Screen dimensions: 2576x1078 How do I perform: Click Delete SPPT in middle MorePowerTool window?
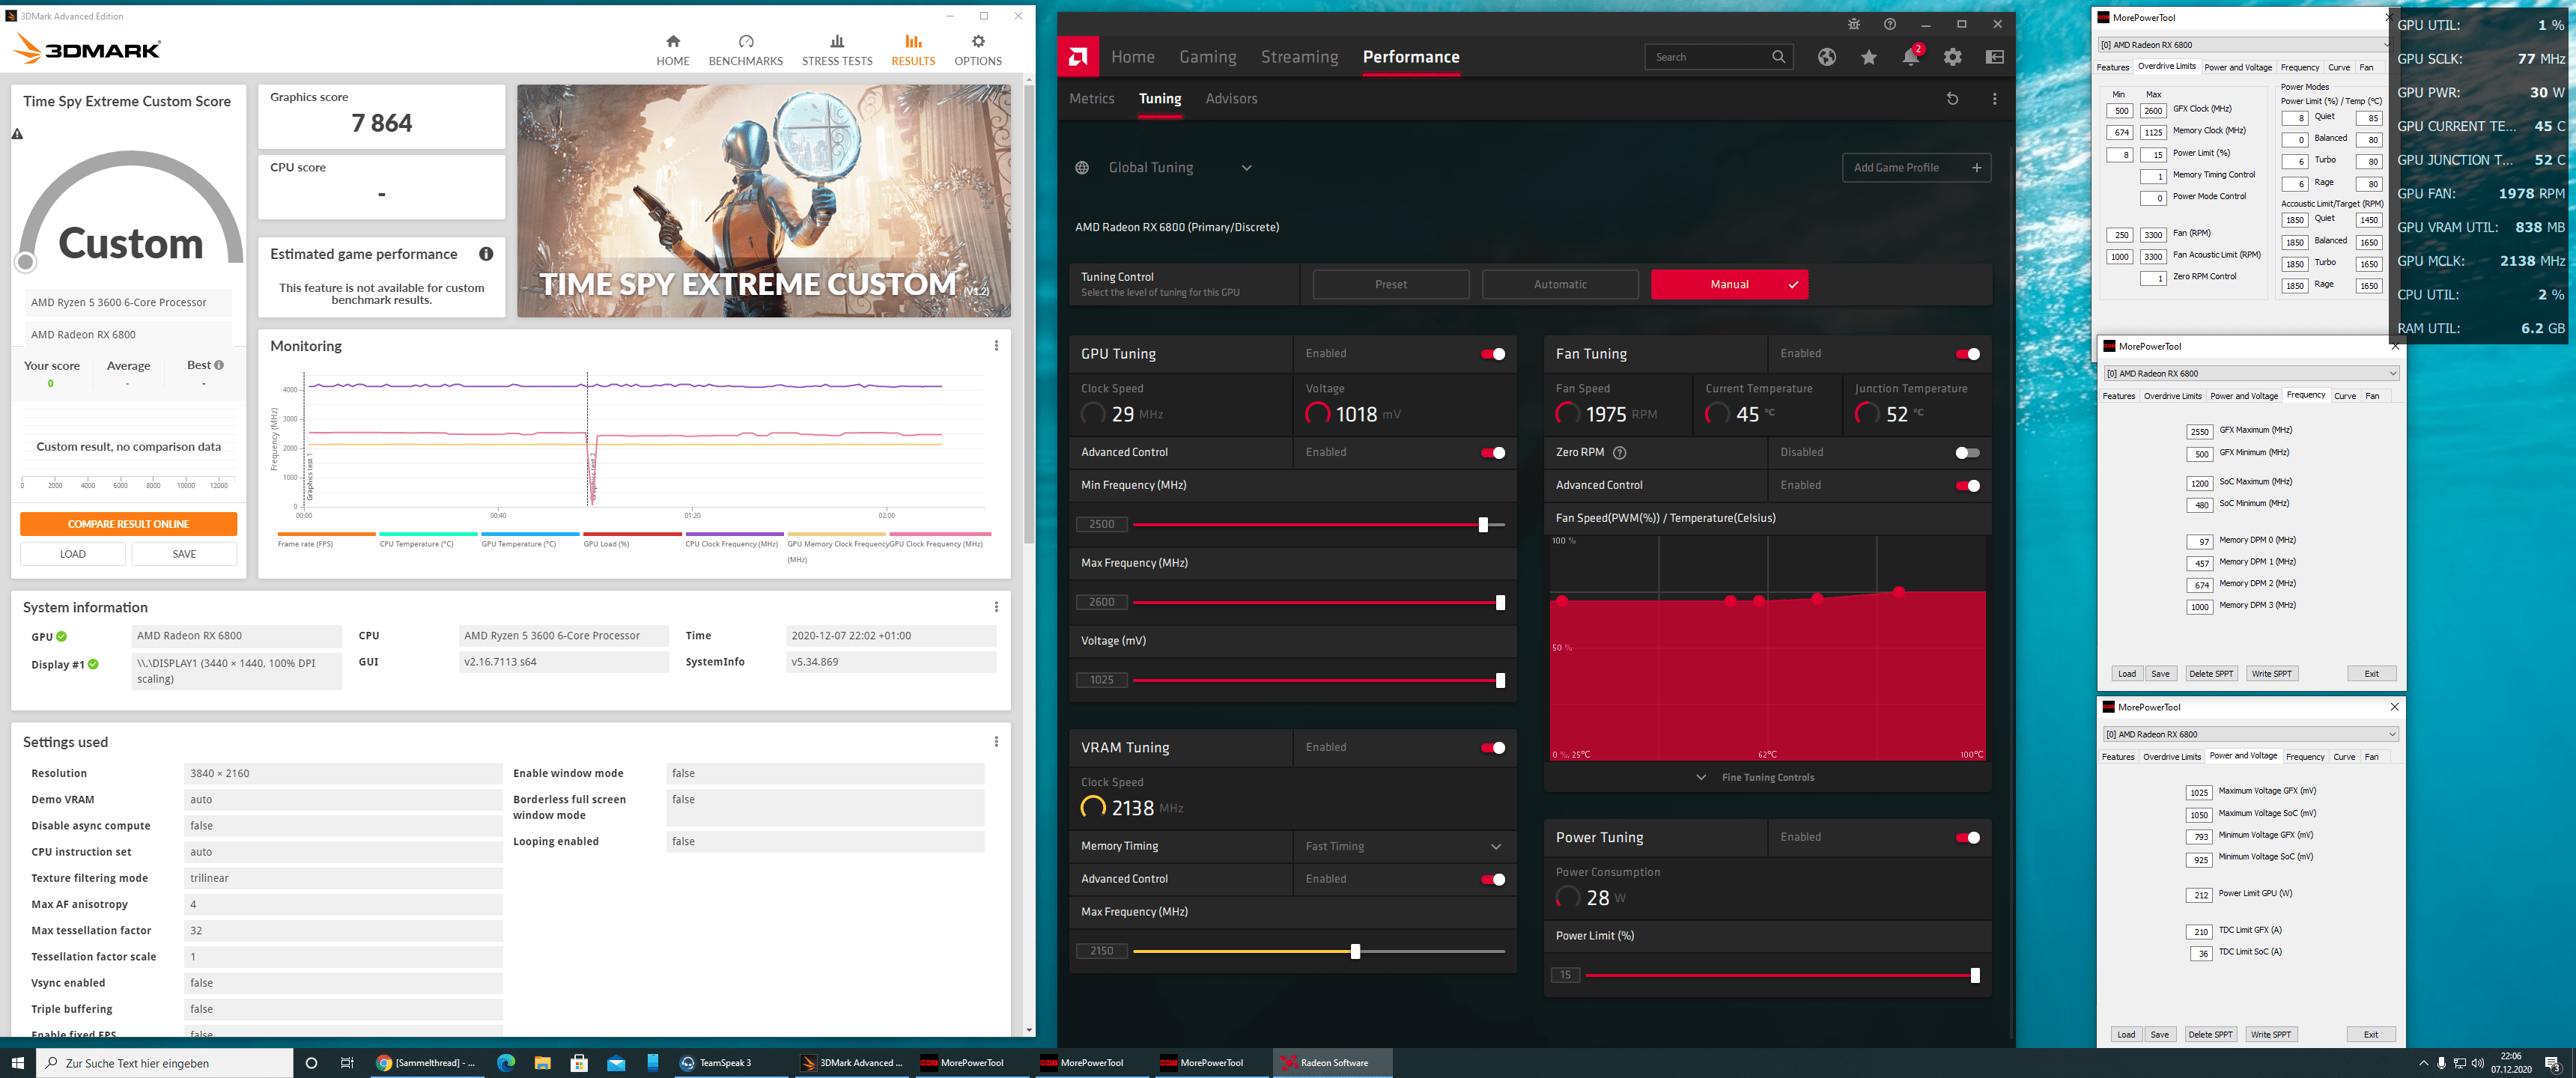(x=2210, y=674)
